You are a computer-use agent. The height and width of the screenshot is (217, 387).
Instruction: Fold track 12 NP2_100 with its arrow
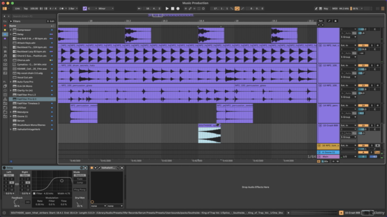click(320, 66)
